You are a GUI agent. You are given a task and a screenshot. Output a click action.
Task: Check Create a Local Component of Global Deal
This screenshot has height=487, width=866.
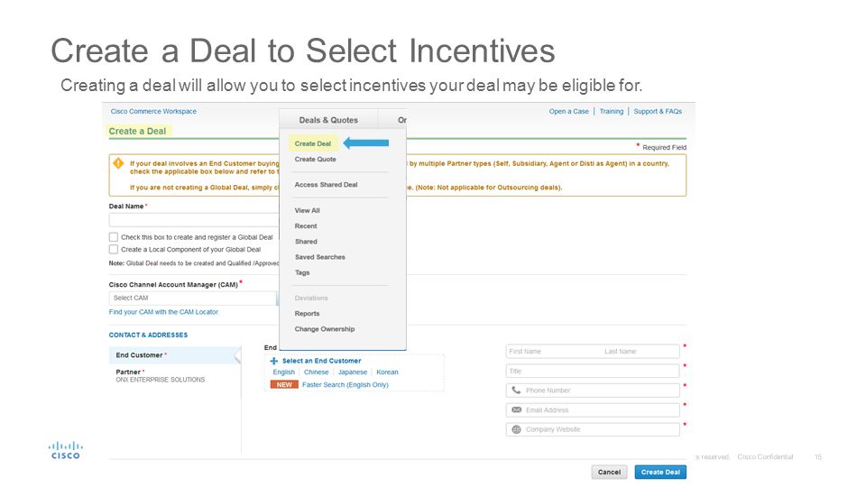tap(114, 249)
